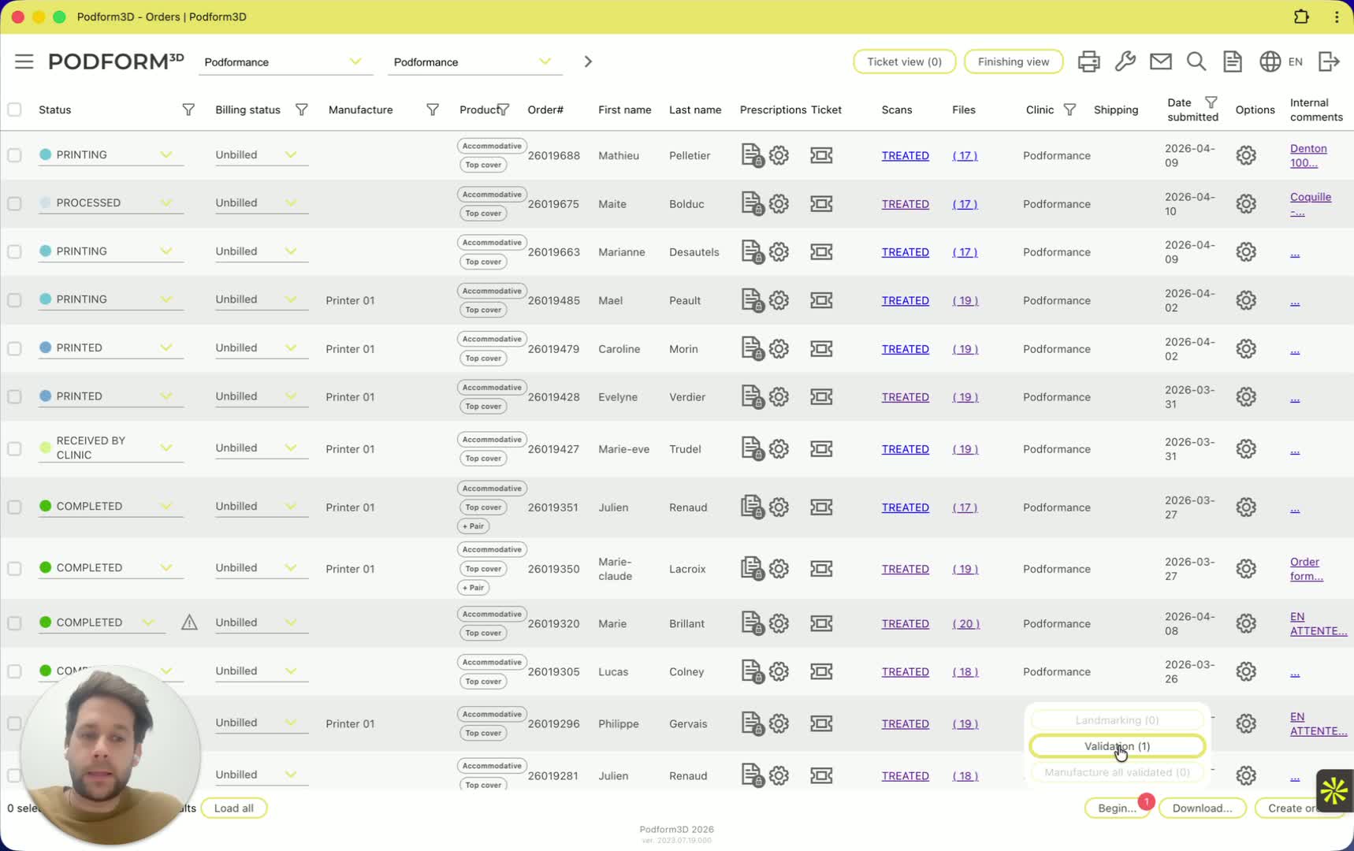This screenshot has height=851, width=1354.
Task: Open ticket icon for Lucas Colney
Action: 821,671
